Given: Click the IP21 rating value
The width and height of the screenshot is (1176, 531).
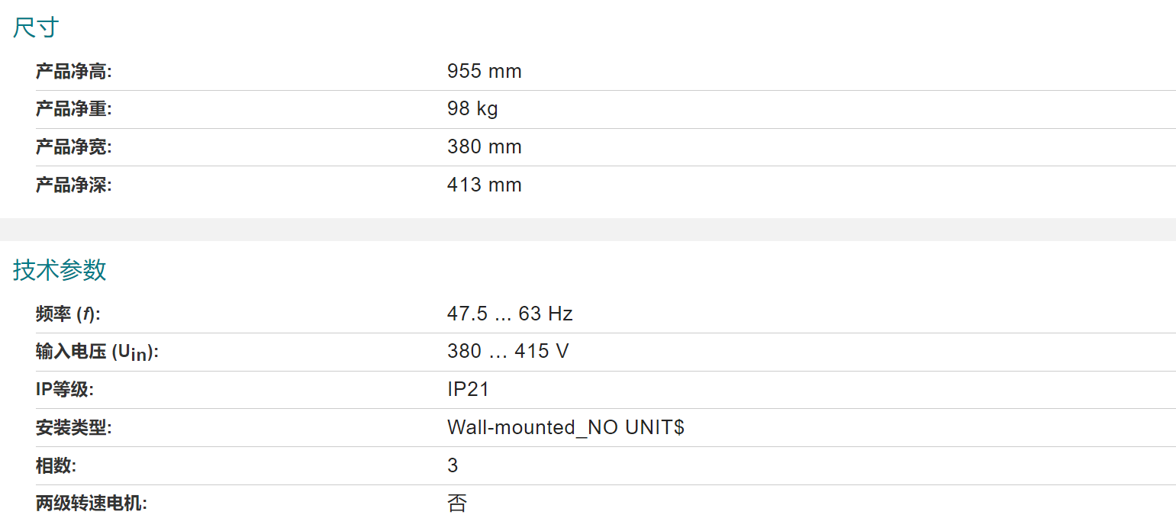Looking at the screenshot, I should click(468, 389).
